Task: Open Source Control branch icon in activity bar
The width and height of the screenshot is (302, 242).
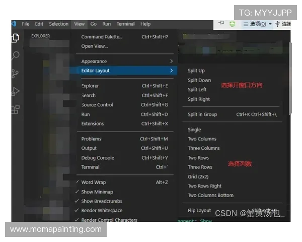Action: (x=15, y=74)
